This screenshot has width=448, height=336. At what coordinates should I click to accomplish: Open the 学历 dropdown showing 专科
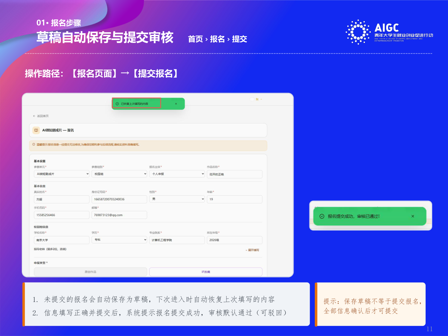119,240
